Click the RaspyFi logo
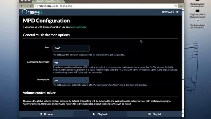This screenshot has height=119, width=211. tap(32, 12)
